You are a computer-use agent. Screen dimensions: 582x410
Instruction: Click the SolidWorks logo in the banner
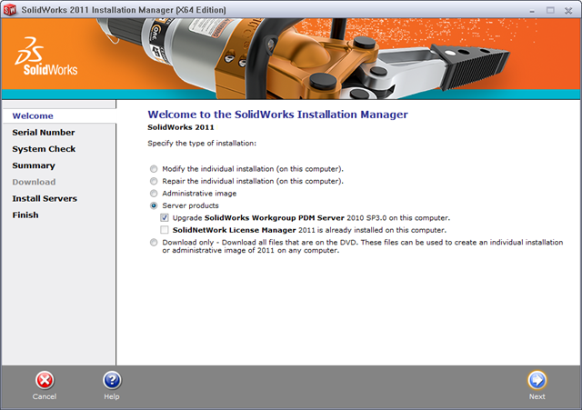pyautogui.click(x=46, y=56)
